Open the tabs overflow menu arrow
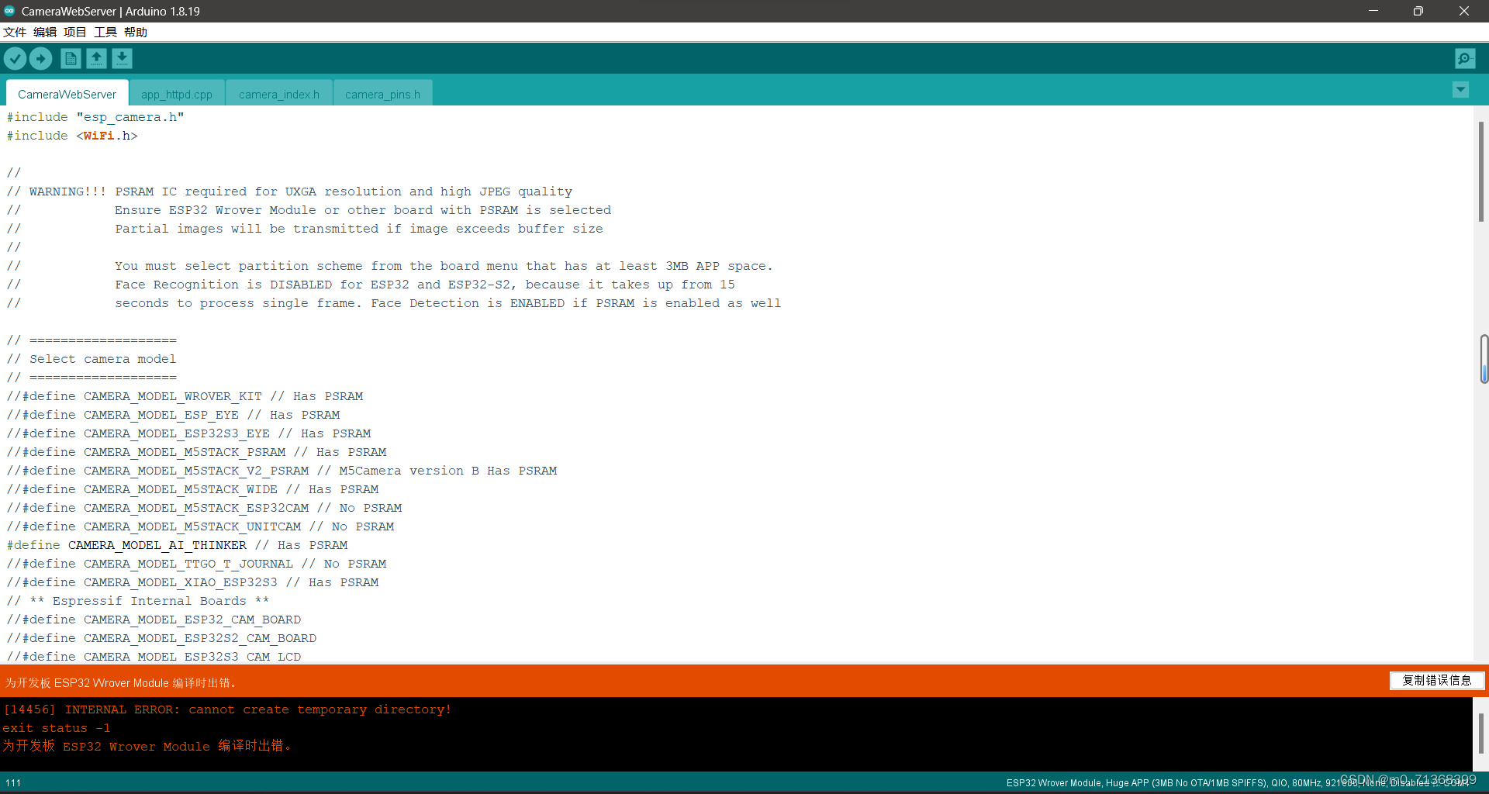This screenshot has width=1489, height=794. pos(1460,90)
